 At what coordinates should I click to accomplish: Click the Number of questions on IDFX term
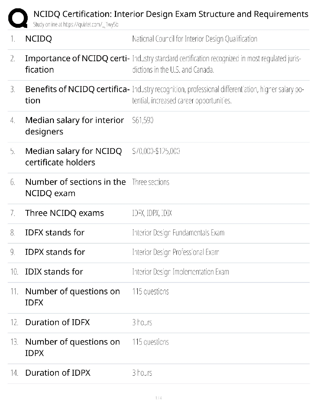pyautogui.click(x=72, y=297)
